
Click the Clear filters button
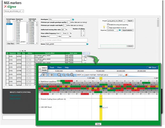[x=10, y=44]
